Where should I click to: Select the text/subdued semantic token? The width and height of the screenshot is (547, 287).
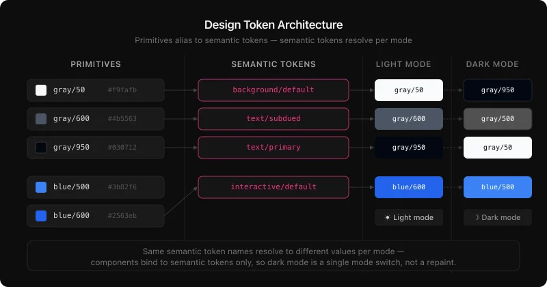point(273,119)
